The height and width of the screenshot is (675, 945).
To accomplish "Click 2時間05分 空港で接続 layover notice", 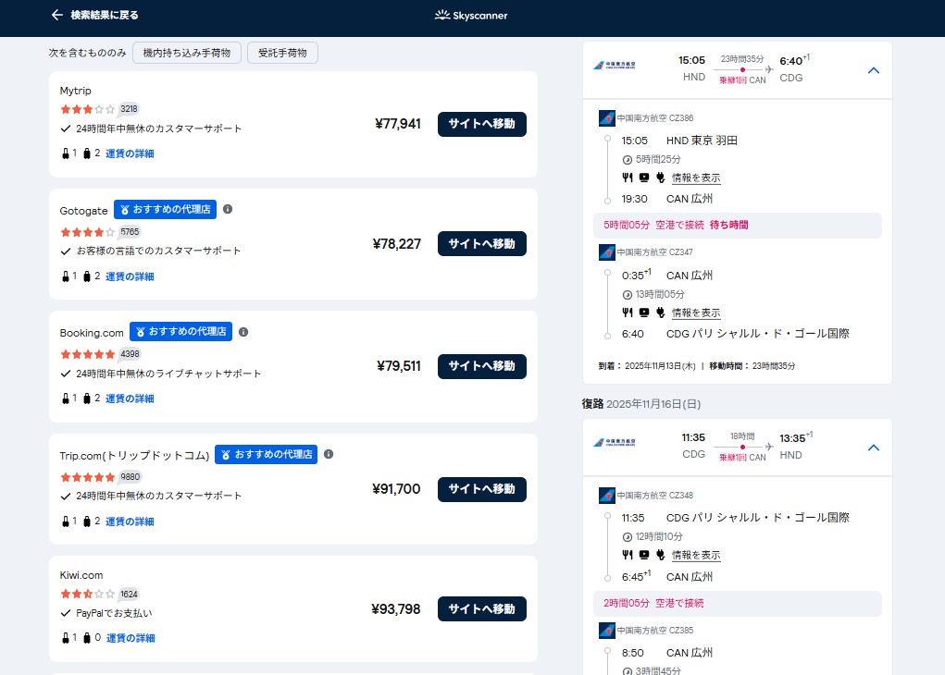I will point(737,604).
